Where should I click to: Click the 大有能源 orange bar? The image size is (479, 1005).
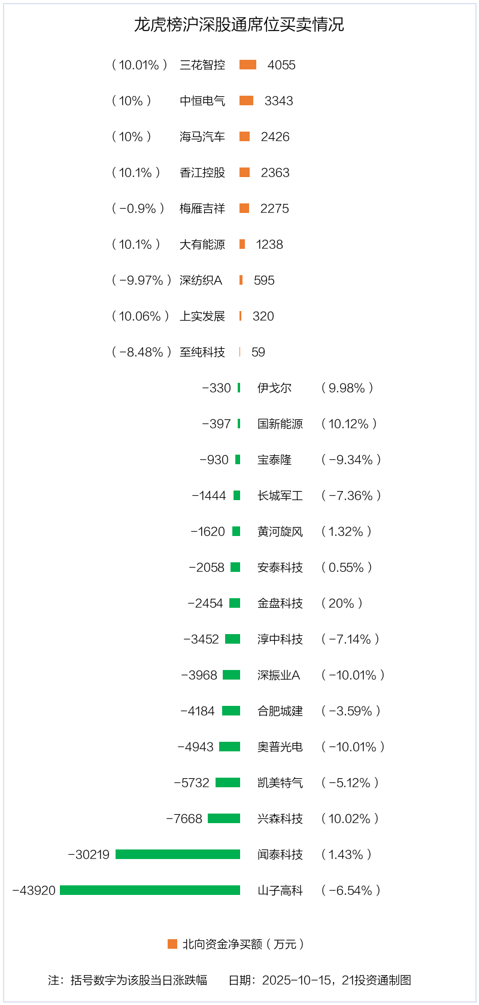coord(242,244)
